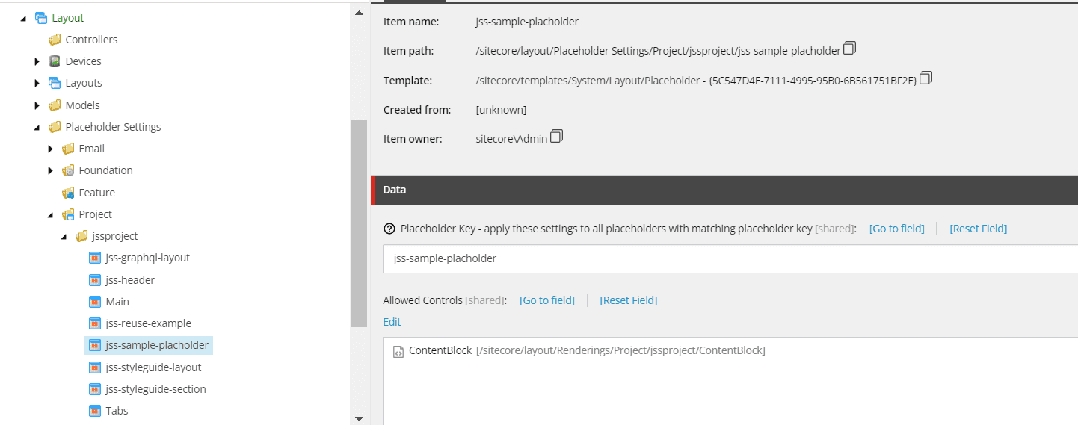Collapse the Data section header
This screenshot has width=1078, height=425.
(x=724, y=190)
